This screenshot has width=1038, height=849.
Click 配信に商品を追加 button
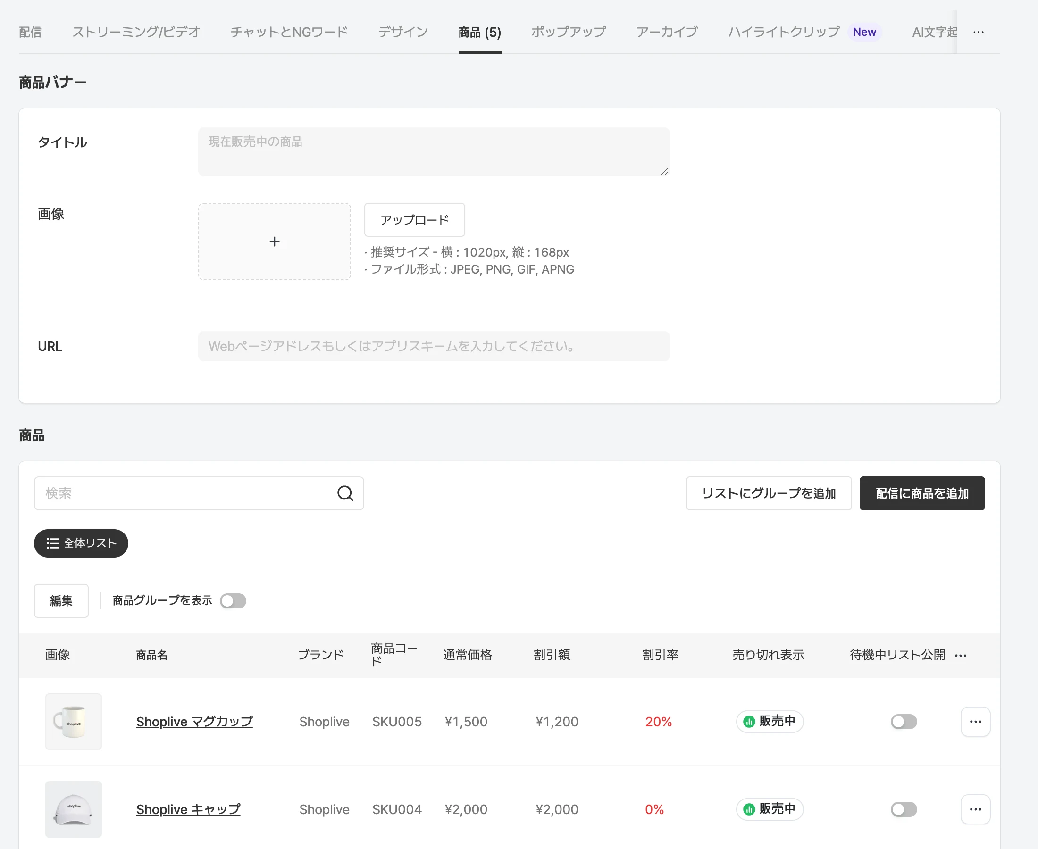[x=921, y=493]
